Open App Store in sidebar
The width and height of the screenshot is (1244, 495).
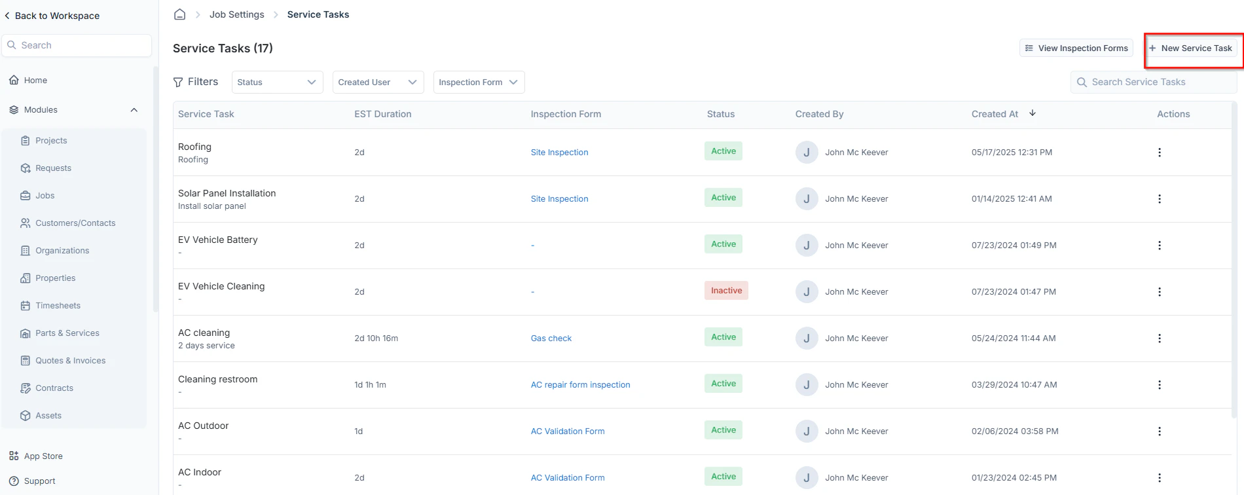[43, 456]
